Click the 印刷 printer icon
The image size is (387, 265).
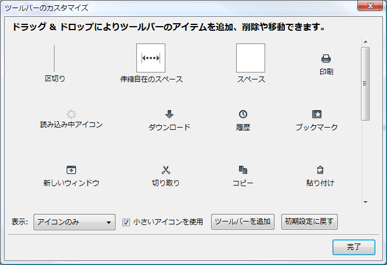pos(326,59)
